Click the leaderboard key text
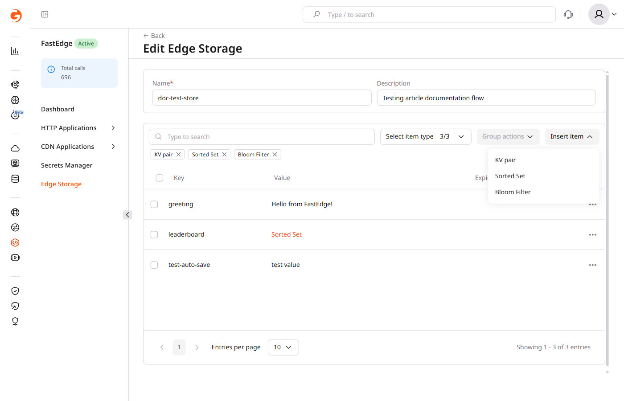624x401 pixels. click(x=186, y=234)
